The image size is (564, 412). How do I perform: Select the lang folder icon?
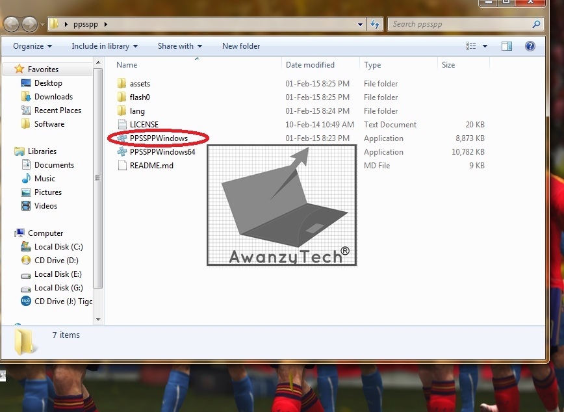click(x=122, y=111)
